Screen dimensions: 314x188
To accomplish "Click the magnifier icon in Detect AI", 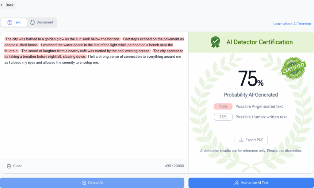I will 84,182.
